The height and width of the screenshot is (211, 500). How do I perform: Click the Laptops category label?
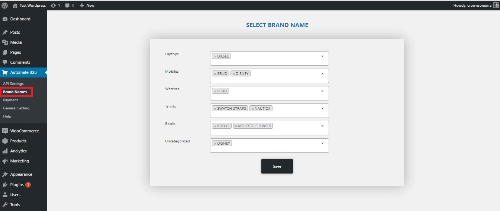click(x=172, y=54)
